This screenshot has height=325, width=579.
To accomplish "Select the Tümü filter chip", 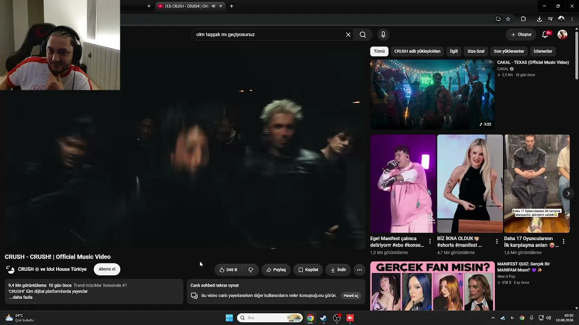I will [x=379, y=51].
